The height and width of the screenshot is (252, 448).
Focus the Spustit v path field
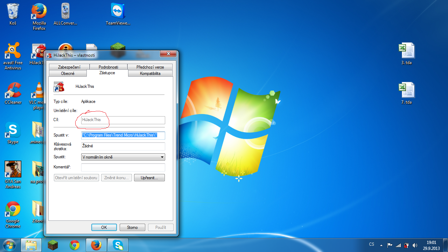point(123,135)
